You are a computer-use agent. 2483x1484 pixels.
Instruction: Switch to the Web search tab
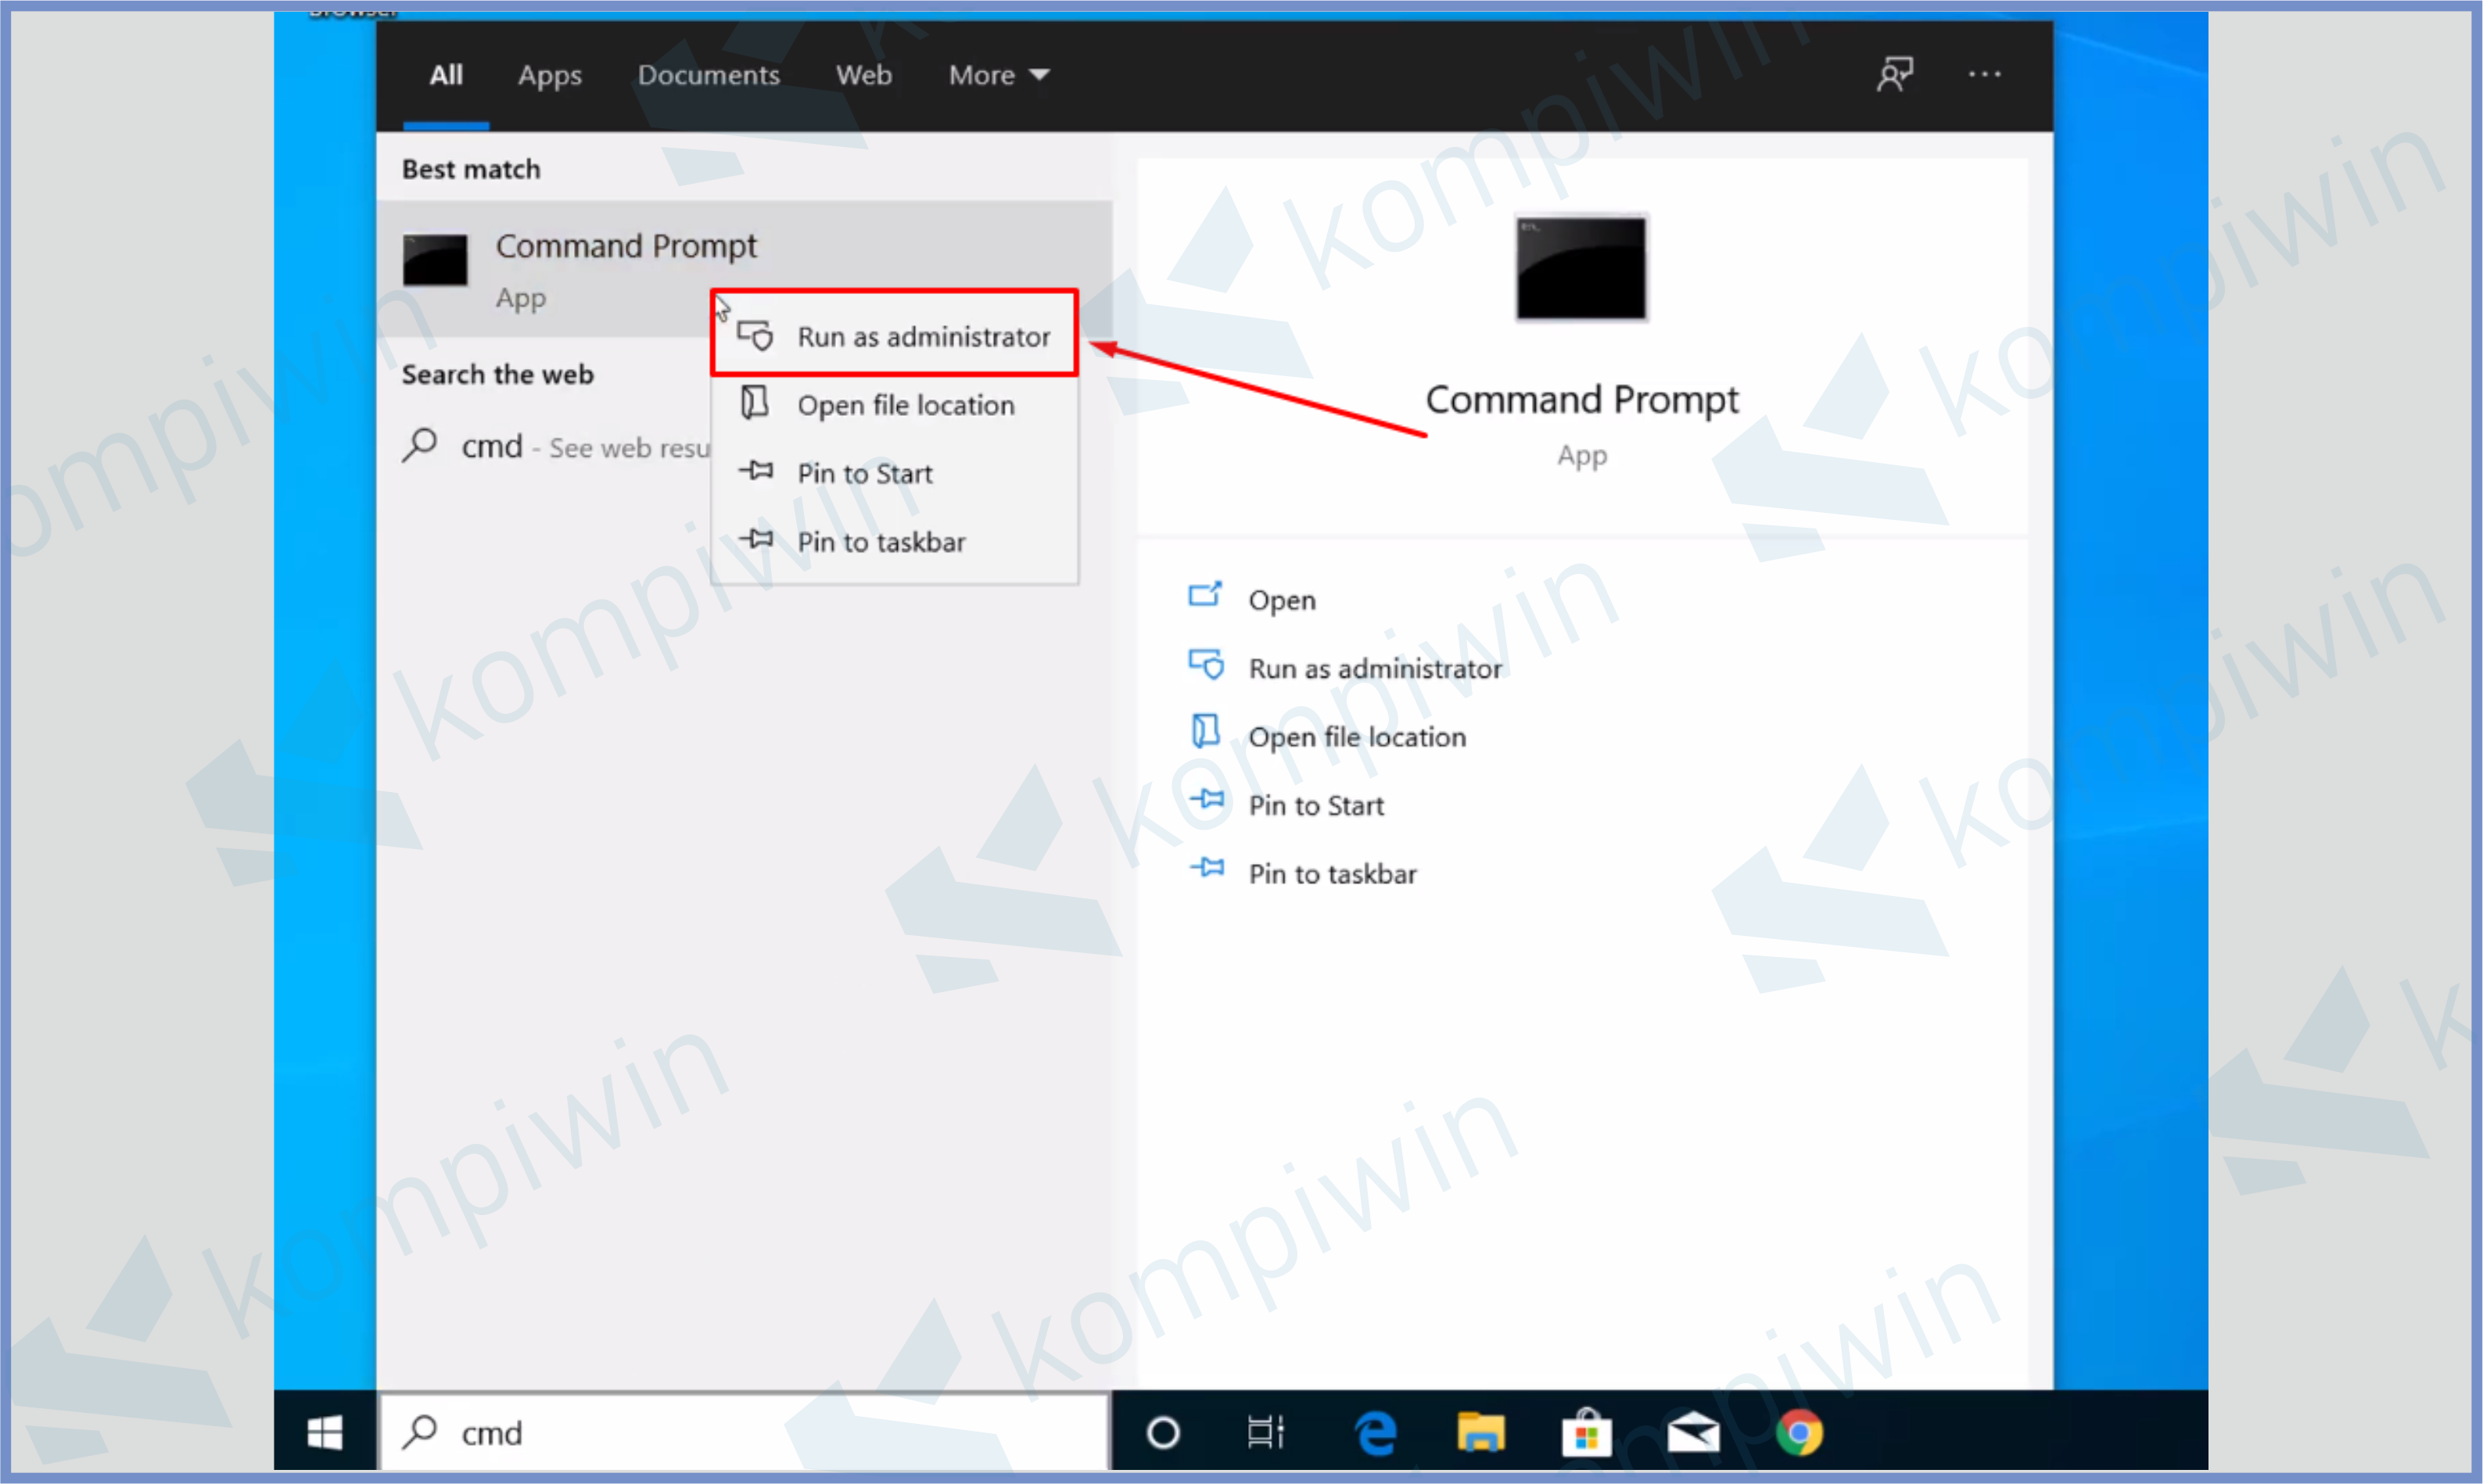(864, 75)
